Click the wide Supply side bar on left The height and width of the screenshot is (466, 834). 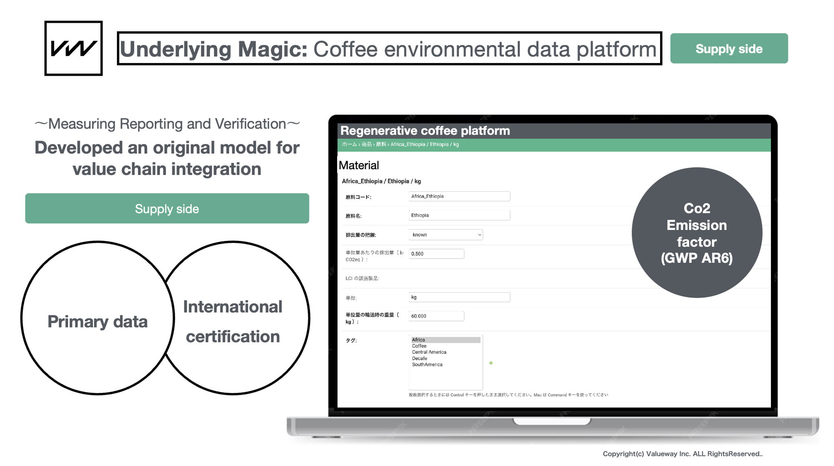(167, 209)
